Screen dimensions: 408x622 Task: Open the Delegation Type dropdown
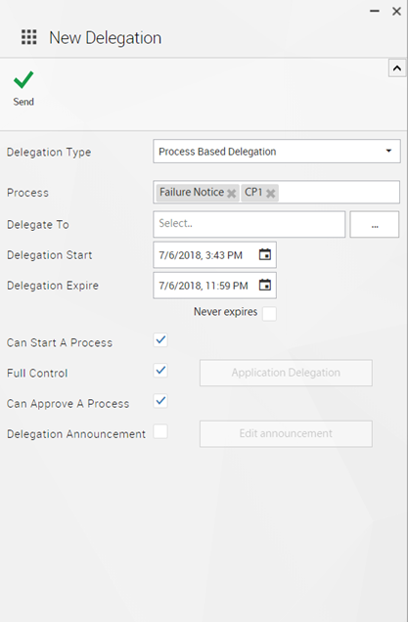tap(277, 152)
